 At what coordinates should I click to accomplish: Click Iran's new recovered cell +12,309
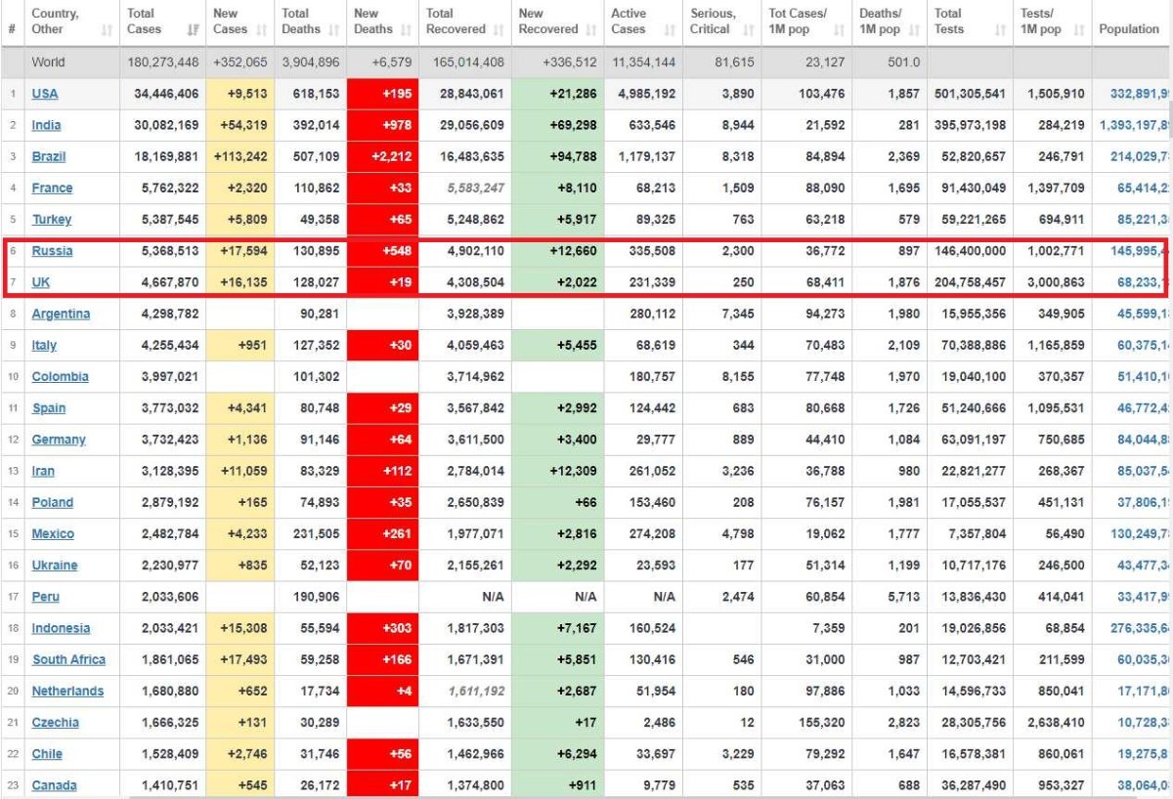point(557,471)
